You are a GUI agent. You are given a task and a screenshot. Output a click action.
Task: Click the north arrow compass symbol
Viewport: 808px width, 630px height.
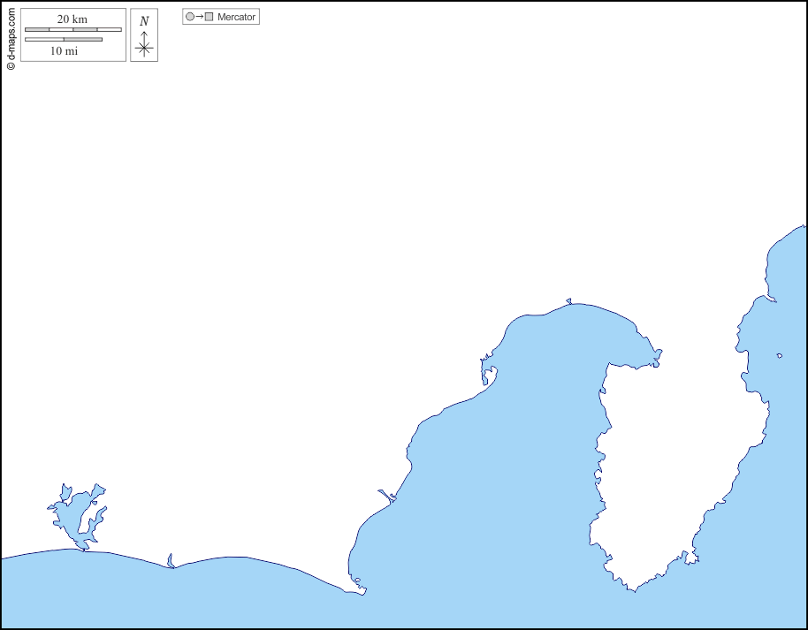pos(144,45)
